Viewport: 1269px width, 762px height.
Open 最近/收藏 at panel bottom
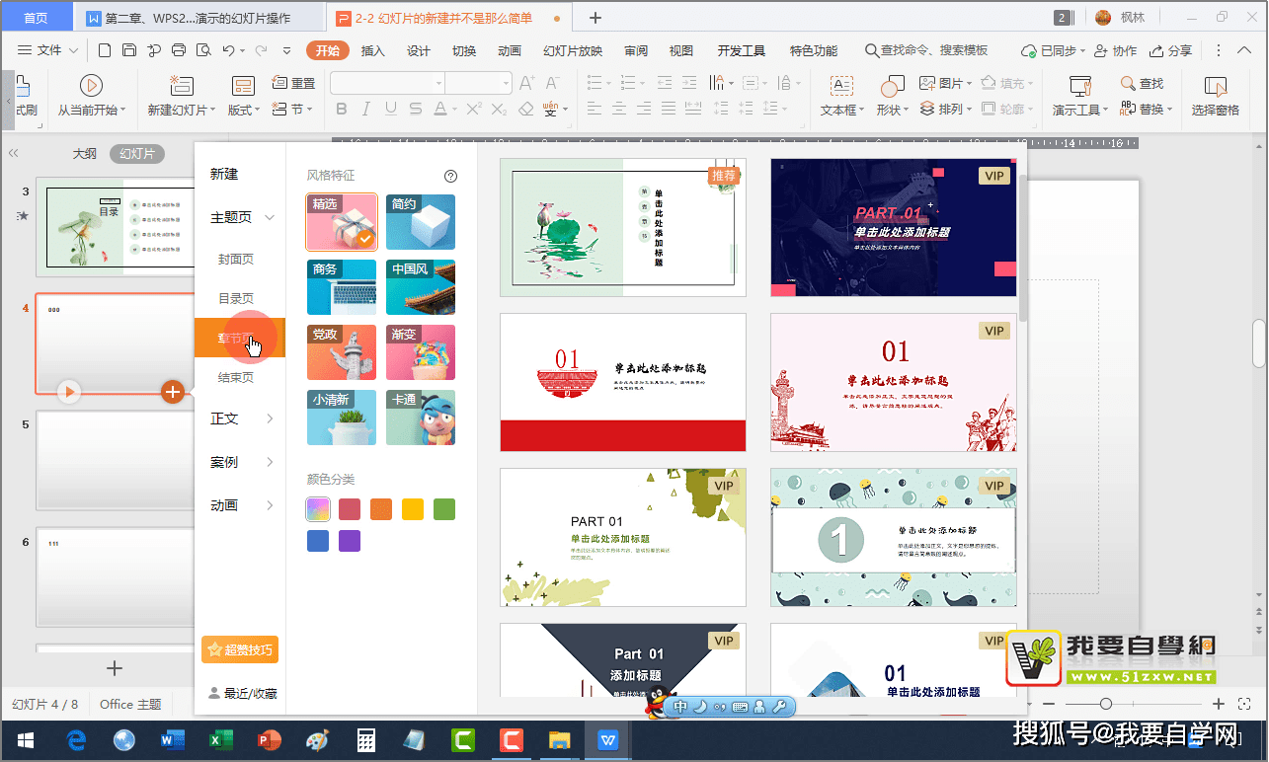(x=243, y=694)
